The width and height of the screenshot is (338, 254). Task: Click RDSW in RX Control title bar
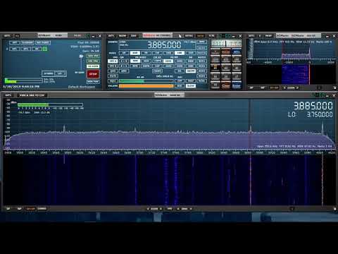[123, 36]
